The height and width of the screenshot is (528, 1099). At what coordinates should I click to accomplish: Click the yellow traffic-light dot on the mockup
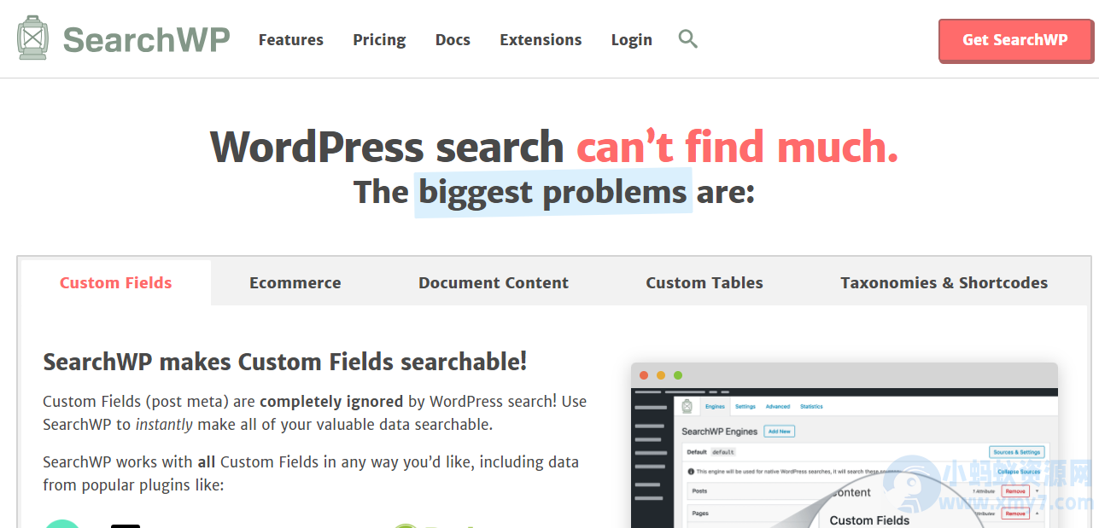tap(660, 375)
